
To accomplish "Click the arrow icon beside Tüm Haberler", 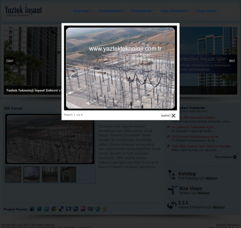I will (x=235, y=157).
